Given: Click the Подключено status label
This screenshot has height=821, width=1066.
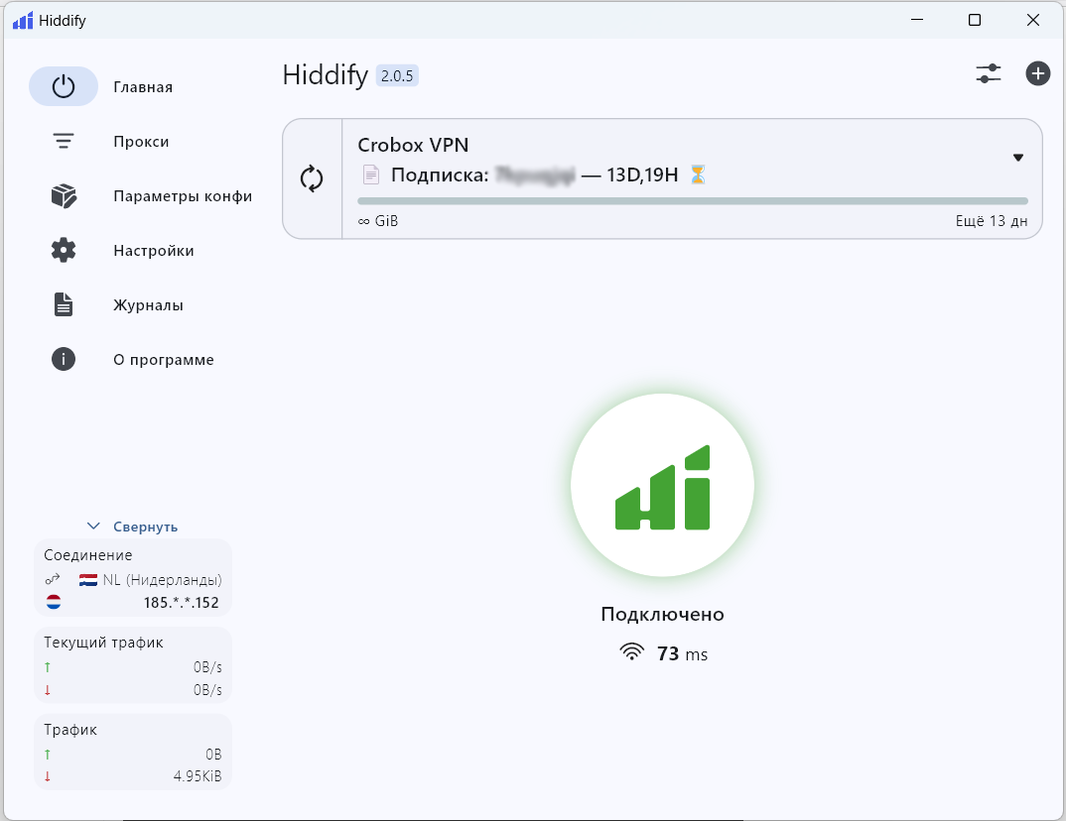Looking at the screenshot, I should point(662,615).
